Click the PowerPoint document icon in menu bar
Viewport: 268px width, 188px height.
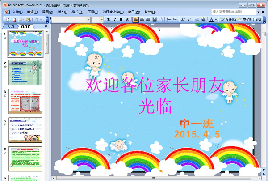[x=7, y=12]
